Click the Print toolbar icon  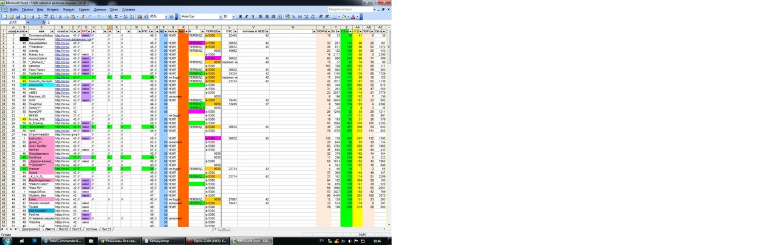click(x=32, y=16)
